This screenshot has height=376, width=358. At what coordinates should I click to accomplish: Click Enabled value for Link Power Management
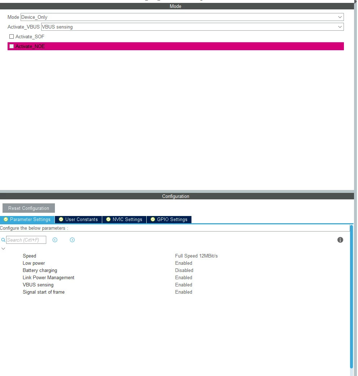point(184,277)
